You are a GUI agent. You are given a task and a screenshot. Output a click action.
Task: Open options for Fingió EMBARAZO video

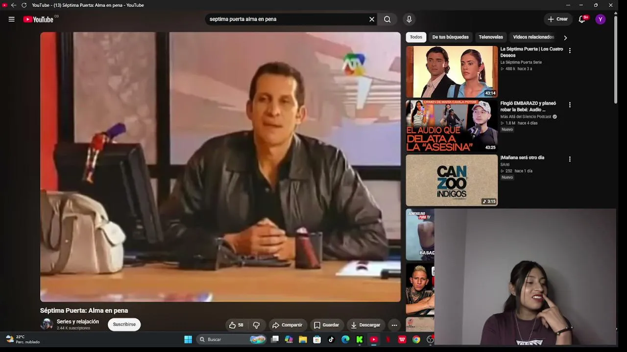coord(570,105)
